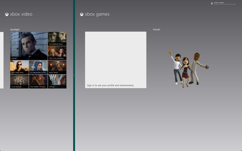This screenshot has height=151, width=242.
Task: Click the xbox video title
Action: tap(21, 14)
